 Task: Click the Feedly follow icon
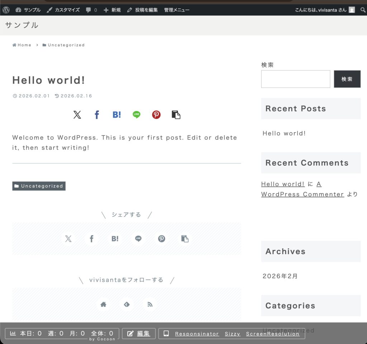127,305
